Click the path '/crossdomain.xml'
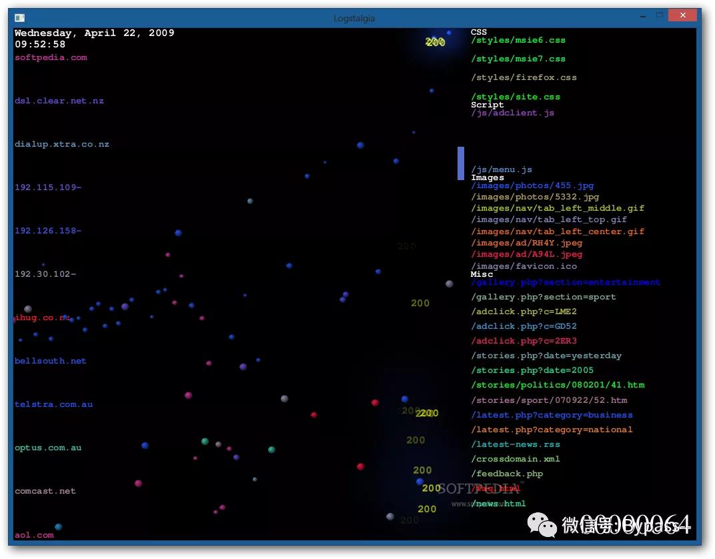The image size is (715, 559). tap(516, 459)
